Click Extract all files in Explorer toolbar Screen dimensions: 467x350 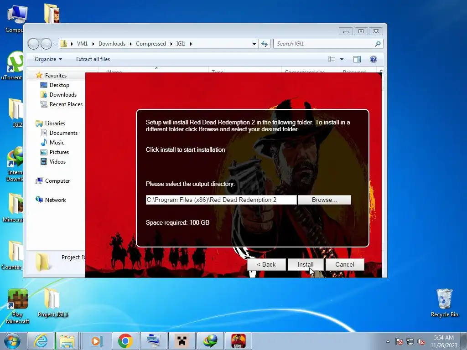pos(93,59)
